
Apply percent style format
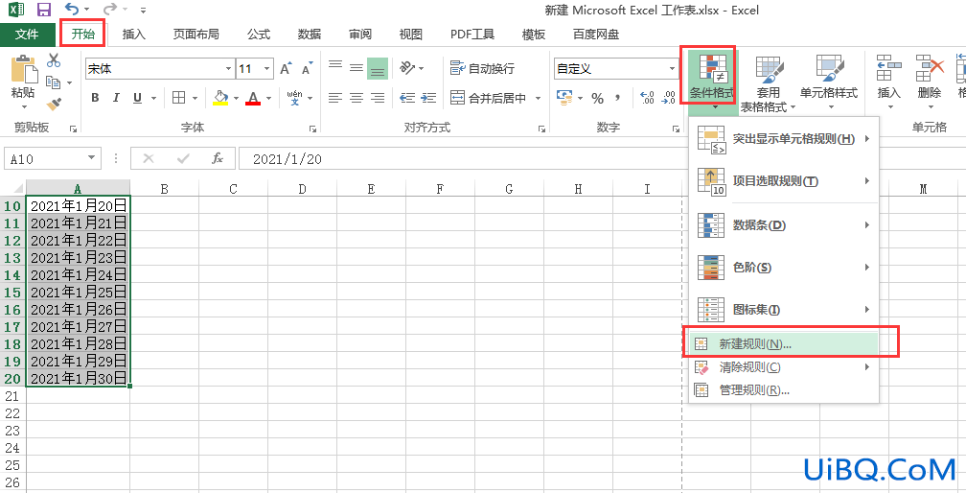point(598,98)
